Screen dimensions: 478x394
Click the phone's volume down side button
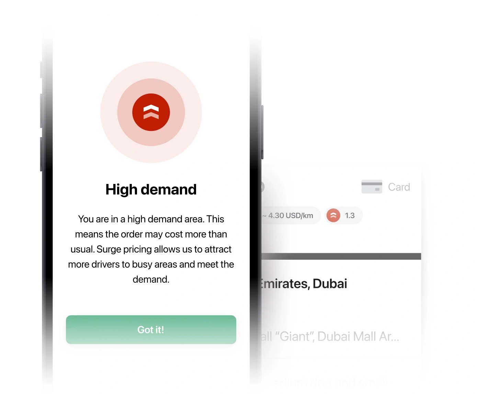tap(41, 154)
